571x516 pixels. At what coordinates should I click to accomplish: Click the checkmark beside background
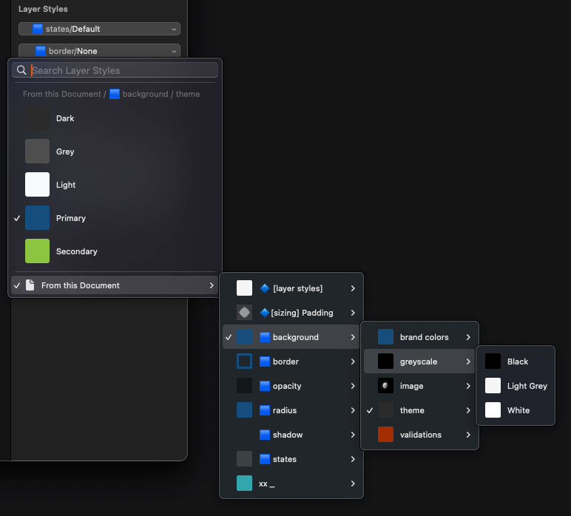[x=229, y=337]
